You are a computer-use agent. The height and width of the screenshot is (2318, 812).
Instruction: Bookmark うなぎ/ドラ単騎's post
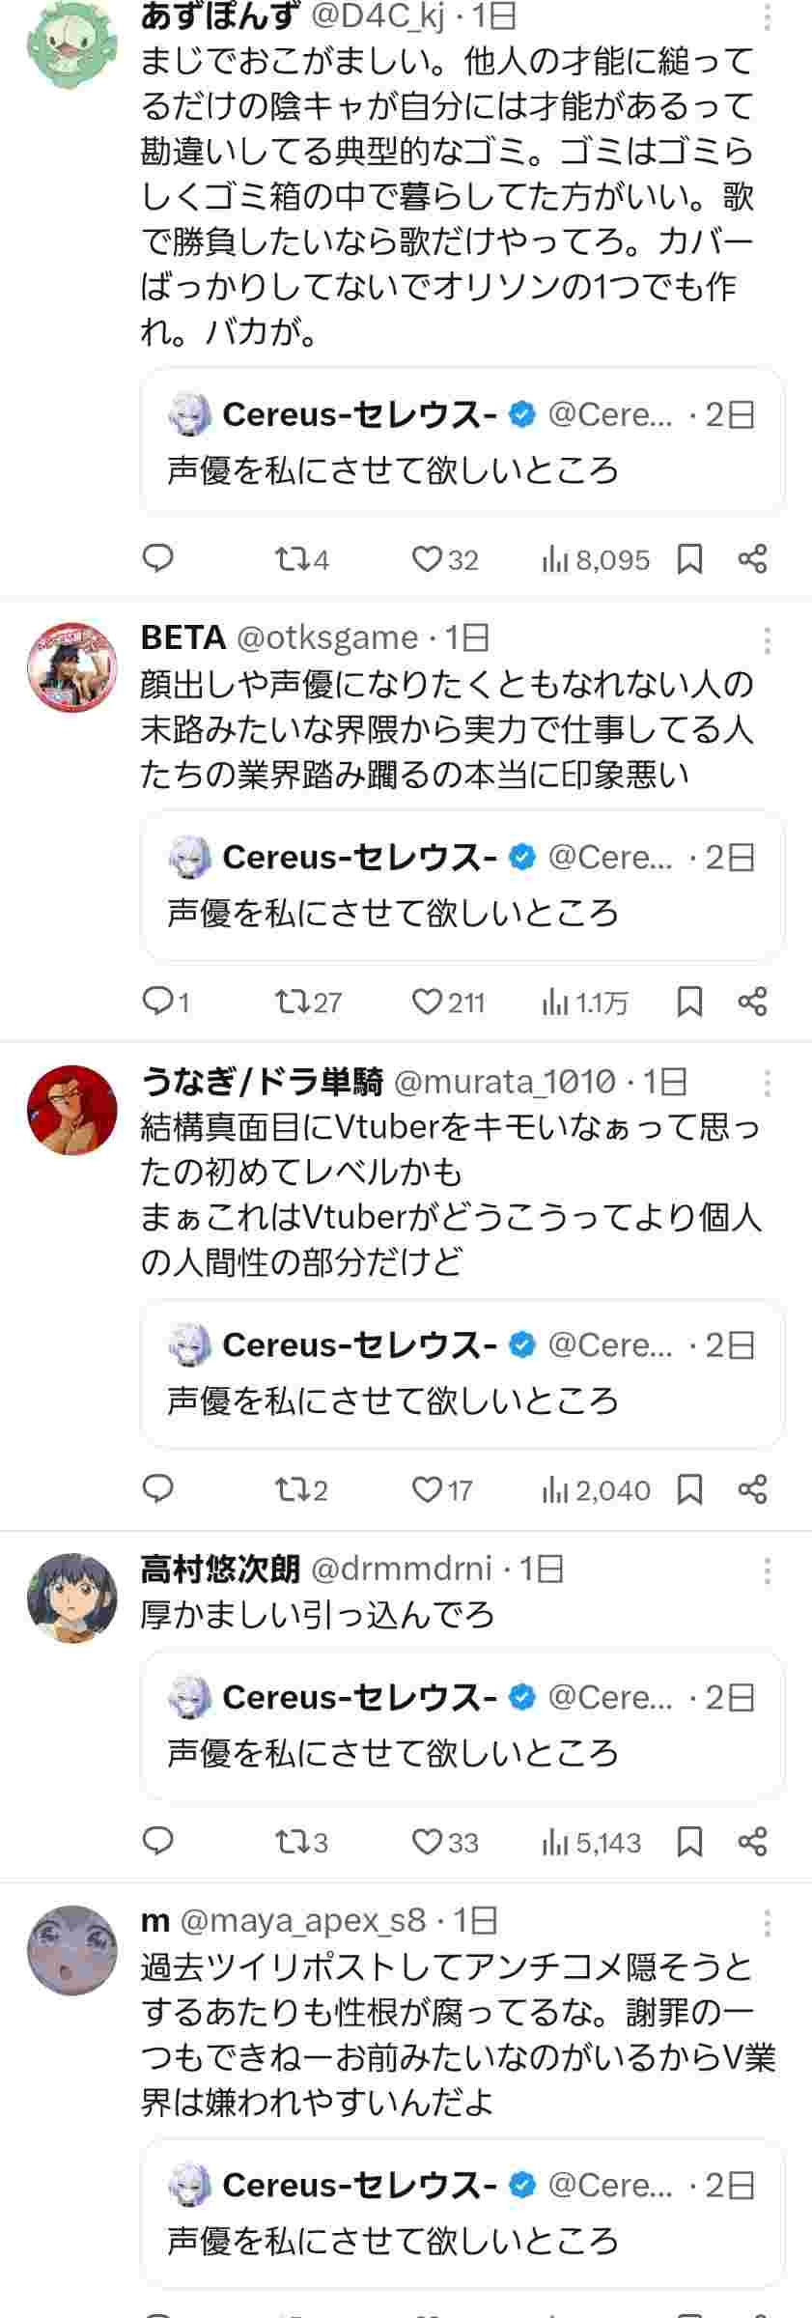(x=689, y=1489)
